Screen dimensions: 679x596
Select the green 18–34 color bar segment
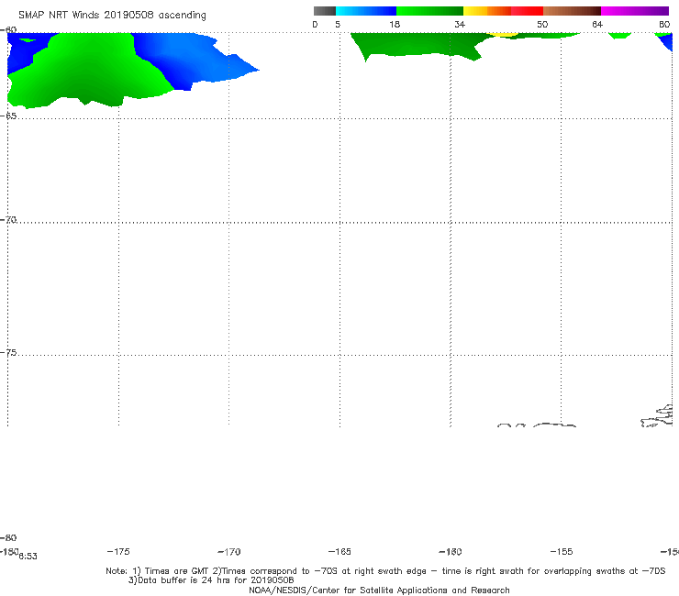coord(429,11)
